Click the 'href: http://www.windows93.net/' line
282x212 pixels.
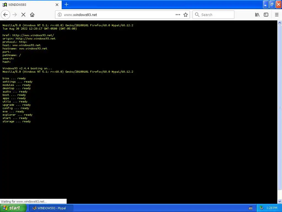point(28,35)
